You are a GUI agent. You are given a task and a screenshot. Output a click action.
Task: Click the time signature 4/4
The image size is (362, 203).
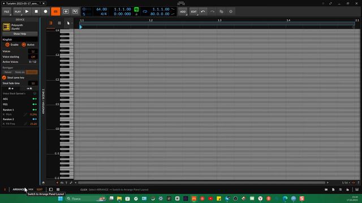(104, 14)
